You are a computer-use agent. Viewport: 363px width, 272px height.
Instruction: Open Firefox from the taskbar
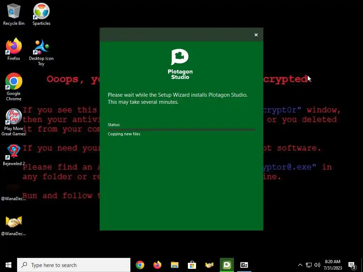click(x=157, y=265)
